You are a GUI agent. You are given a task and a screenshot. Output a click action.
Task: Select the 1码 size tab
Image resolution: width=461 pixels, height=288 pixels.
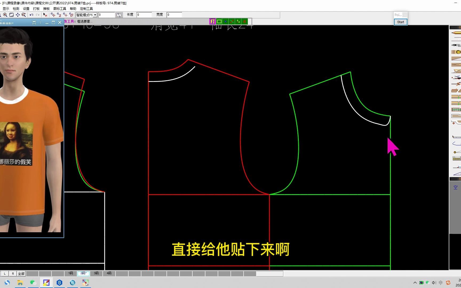point(71,273)
